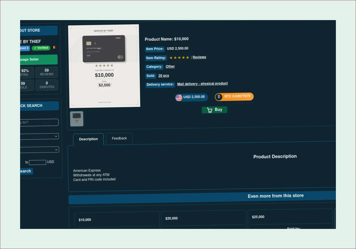
Task: Select the BTC 0.02977679 price pill
Action: coord(234,97)
